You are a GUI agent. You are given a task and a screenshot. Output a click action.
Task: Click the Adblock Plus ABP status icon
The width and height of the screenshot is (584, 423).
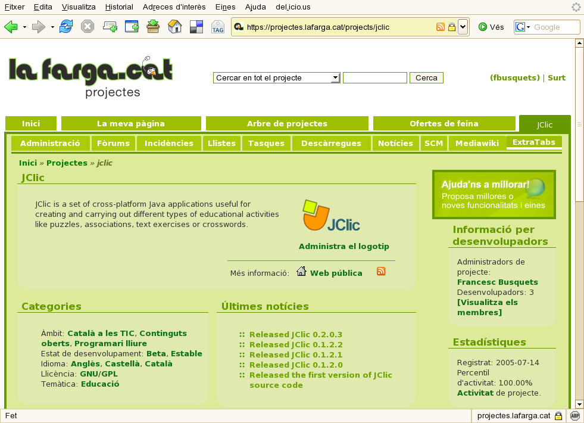574,416
